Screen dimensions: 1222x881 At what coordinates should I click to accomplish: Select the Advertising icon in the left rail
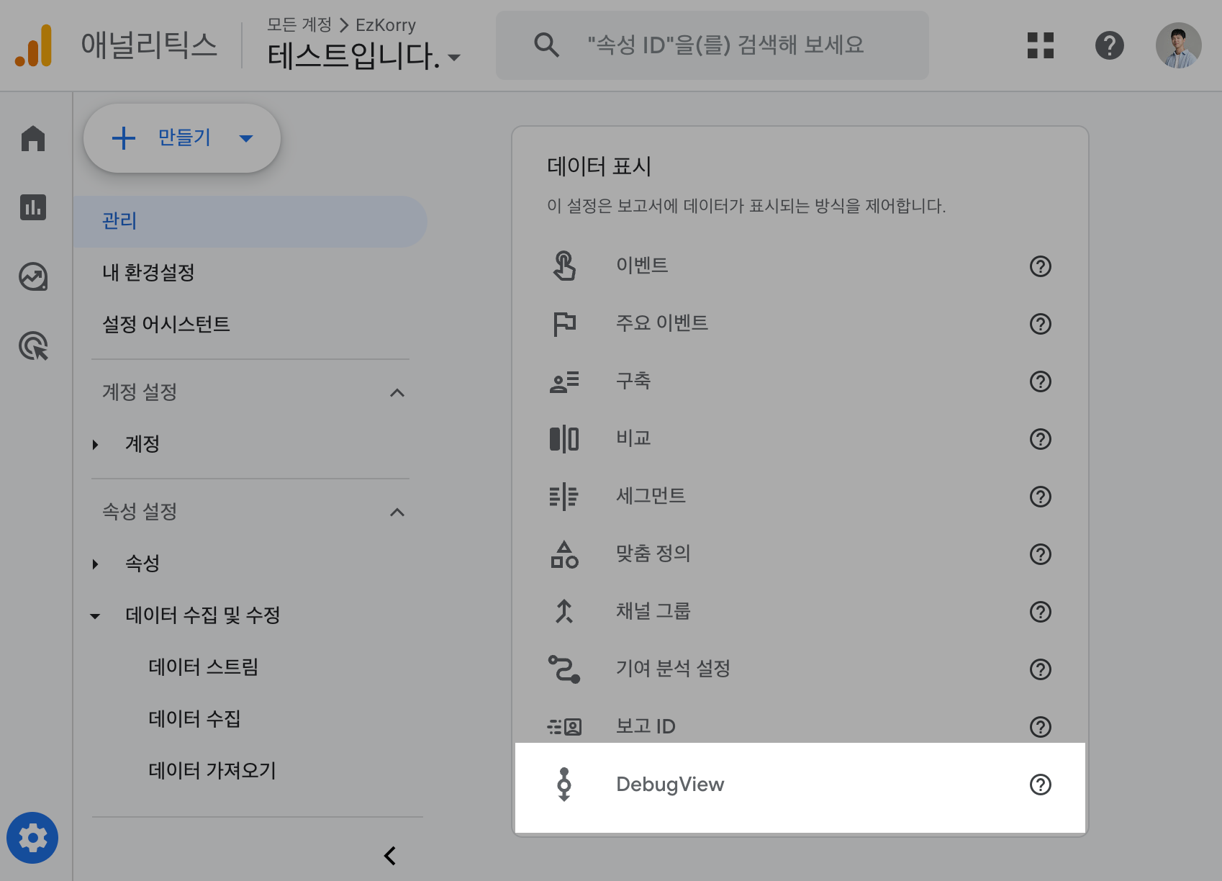[x=33, y=345]
